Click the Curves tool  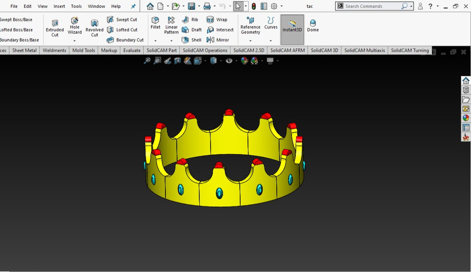tap(271, 23)
